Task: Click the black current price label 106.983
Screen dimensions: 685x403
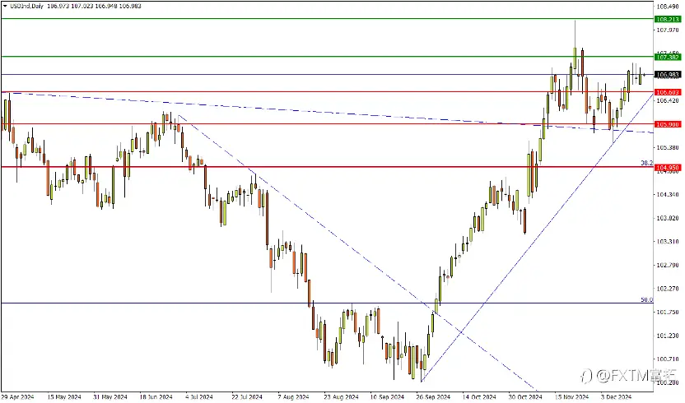Action: [x=668, y=75]
